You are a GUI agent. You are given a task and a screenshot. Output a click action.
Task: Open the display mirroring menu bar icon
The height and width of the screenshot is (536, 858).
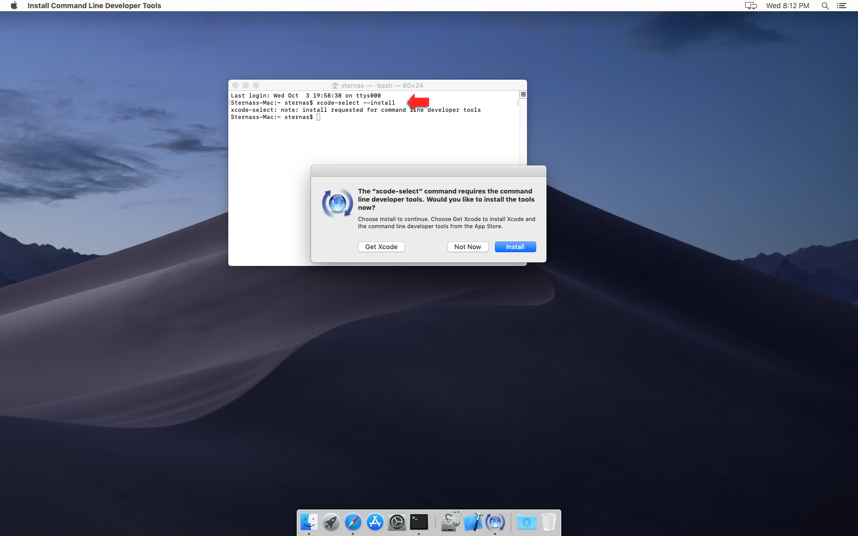click(x=751, y=6)
